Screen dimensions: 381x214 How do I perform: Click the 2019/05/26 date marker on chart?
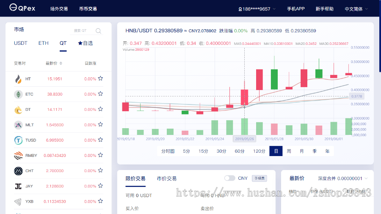244,139
